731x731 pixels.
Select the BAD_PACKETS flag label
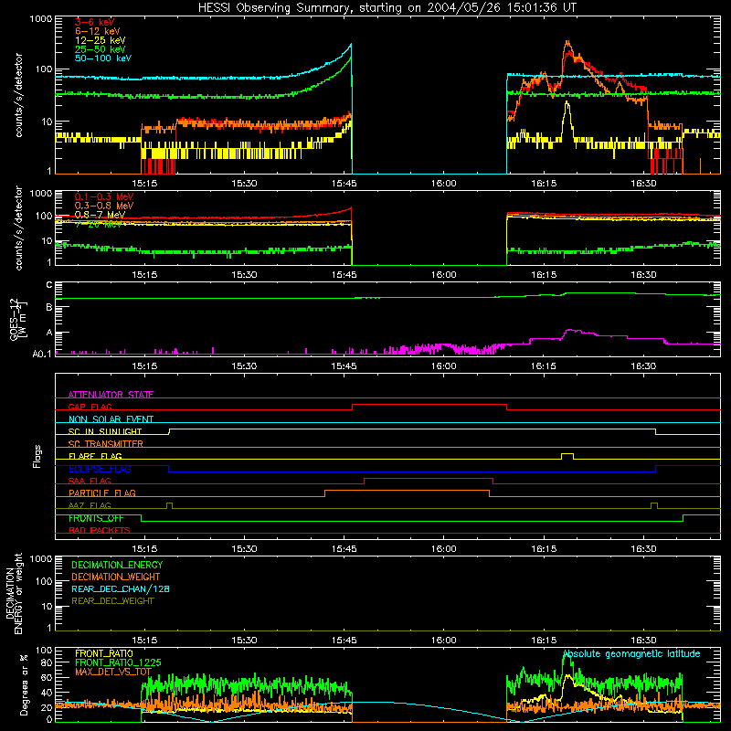click(x=100, y=530)
